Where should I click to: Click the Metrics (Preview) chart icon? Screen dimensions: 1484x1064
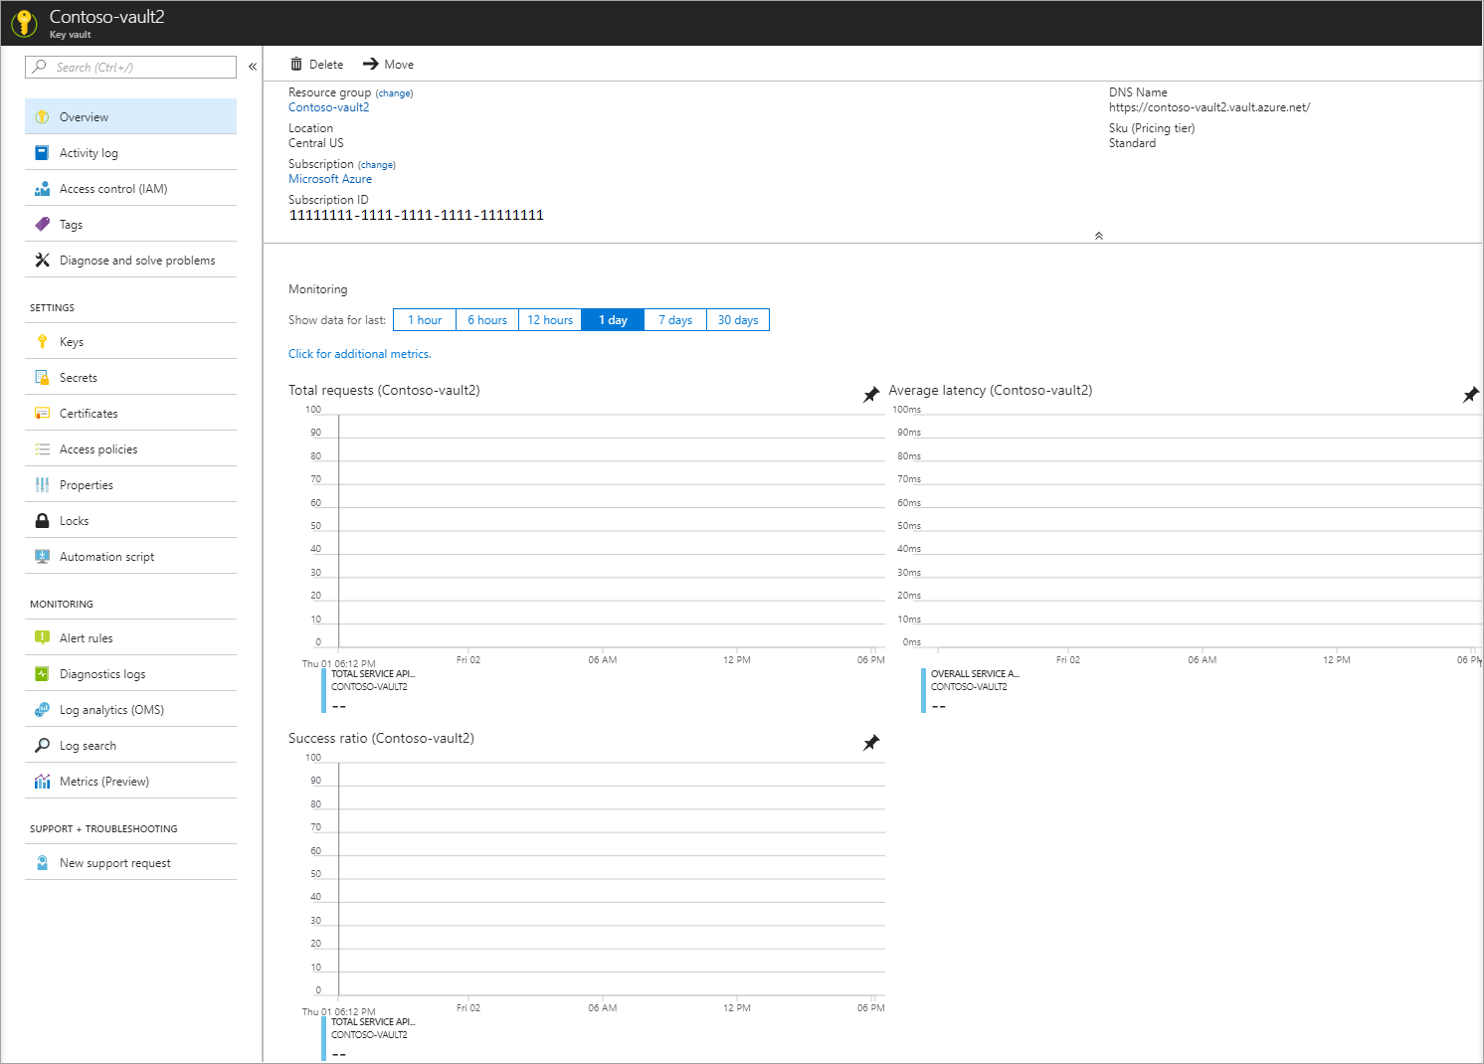click(x=43, y=781)
